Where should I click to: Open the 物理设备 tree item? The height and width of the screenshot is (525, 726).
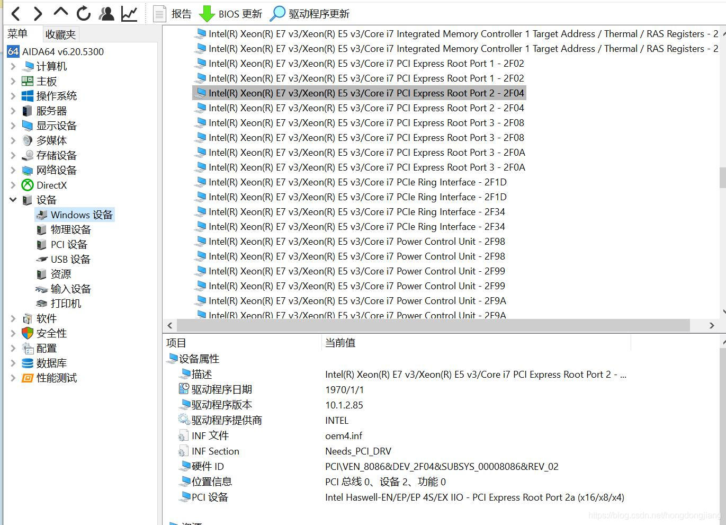click(x=64, y=229)
